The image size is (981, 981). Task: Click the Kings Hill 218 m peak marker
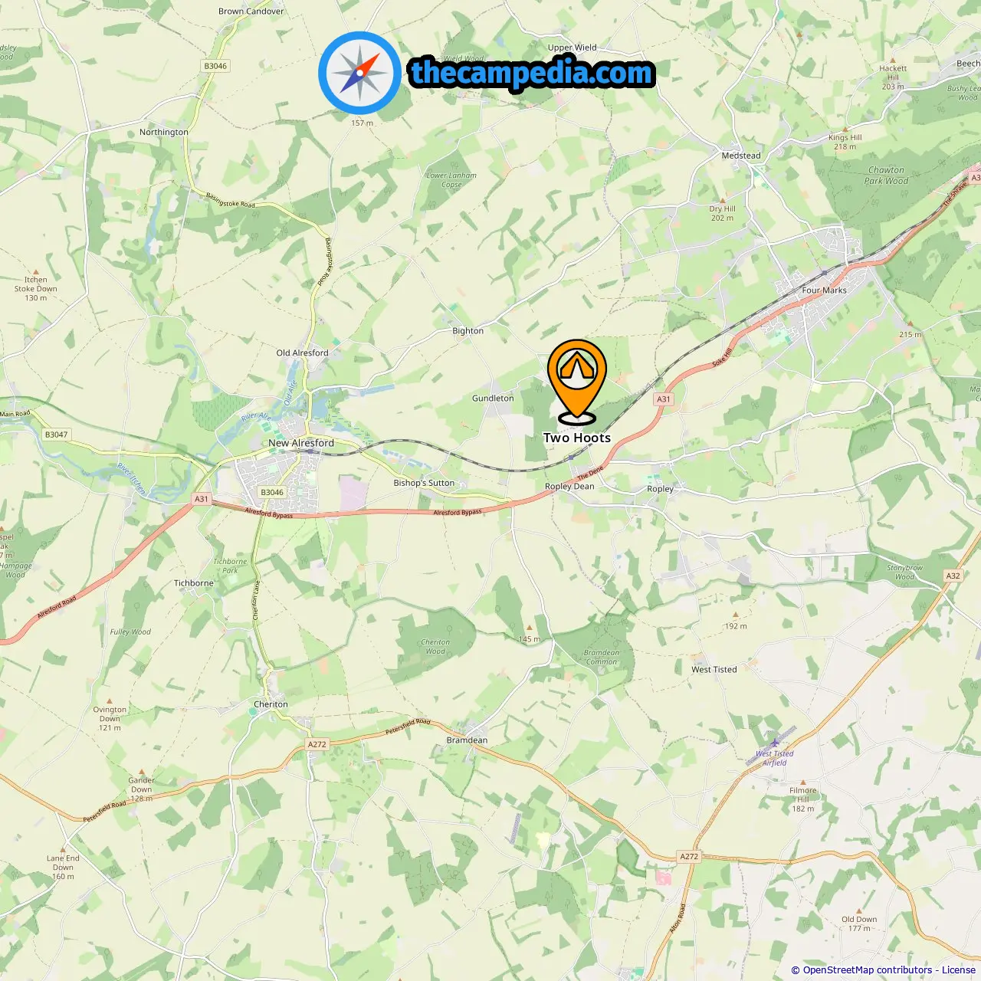tap(845, 130)
